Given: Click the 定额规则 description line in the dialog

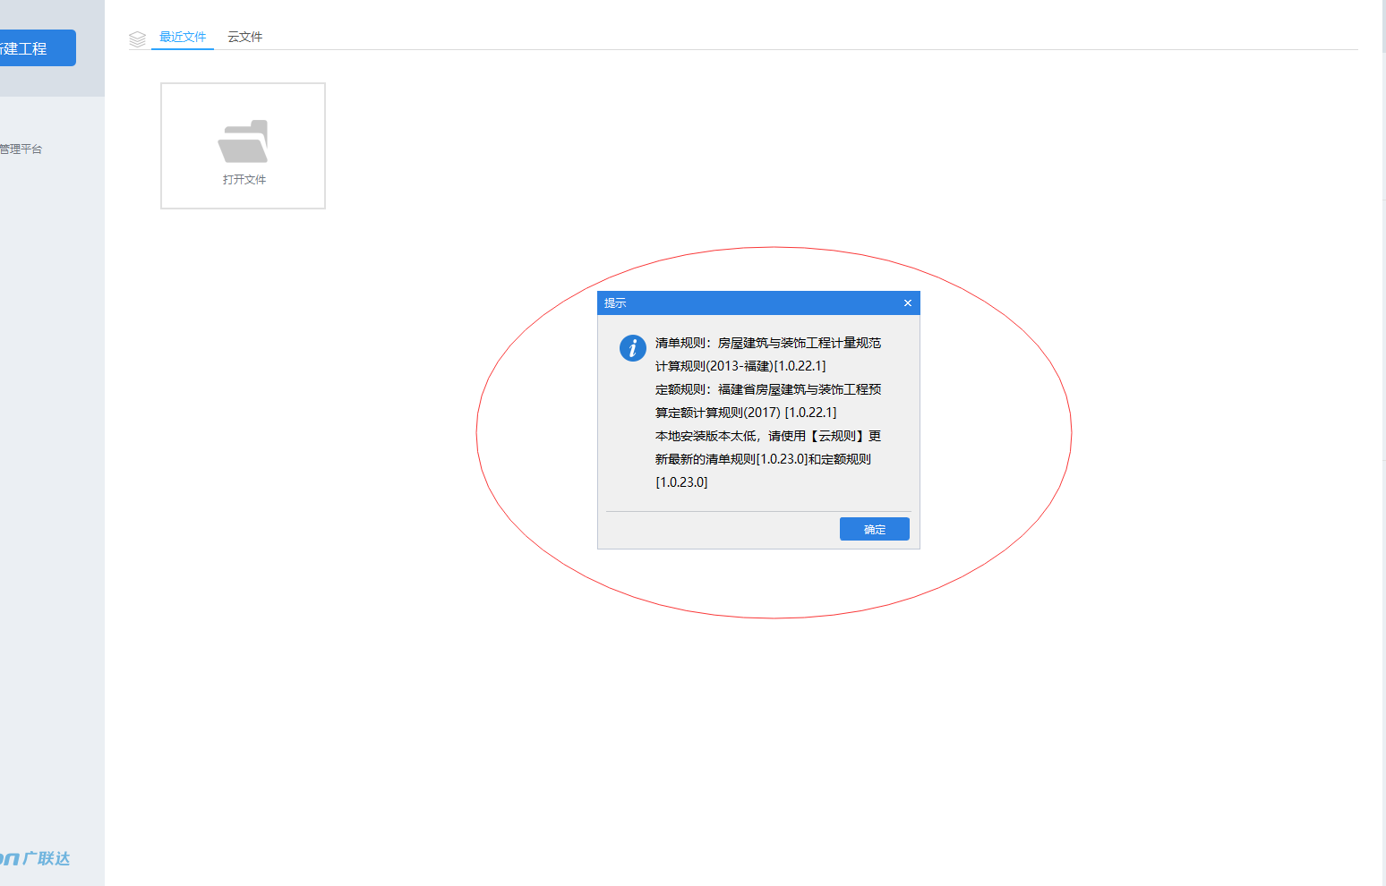Looking at the screenshot, I should point(766,389).
